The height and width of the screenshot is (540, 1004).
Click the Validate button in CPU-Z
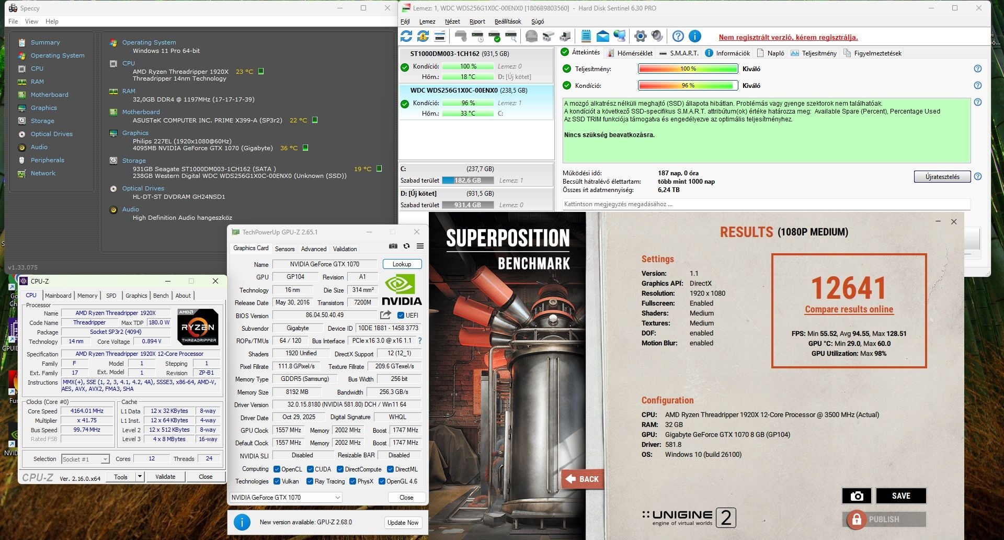165,477
